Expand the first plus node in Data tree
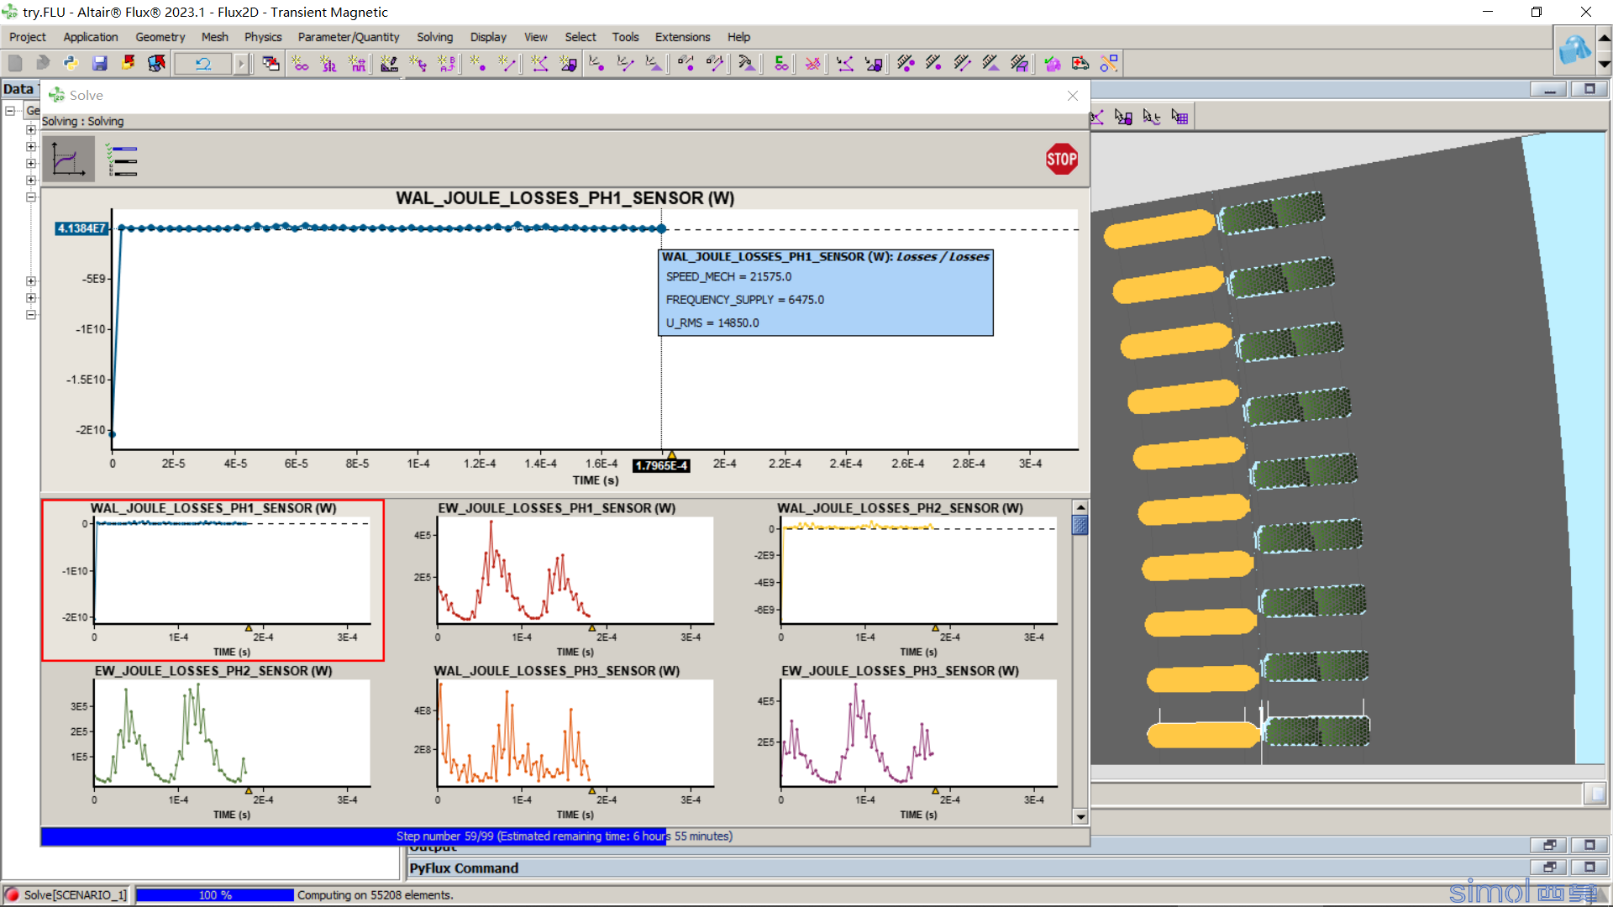1613x907 pixels. (31, 129)
